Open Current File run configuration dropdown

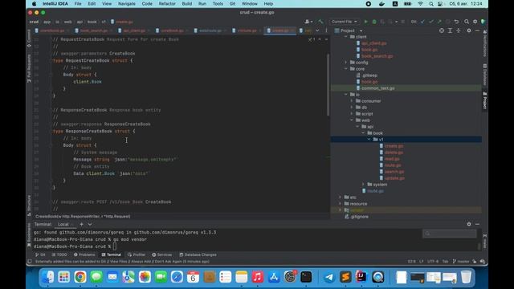point(344,22)
